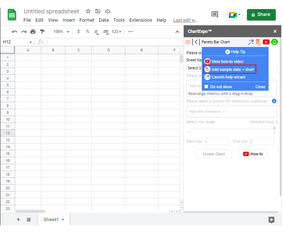The width and height of the screenshot is (283, 233).
Task: Click the undo arrow
Action: click(14, 32)
